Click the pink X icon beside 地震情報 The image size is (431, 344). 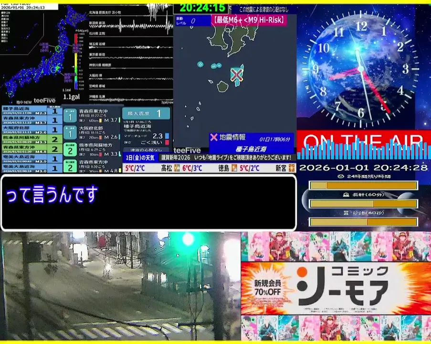pos(213,137)
